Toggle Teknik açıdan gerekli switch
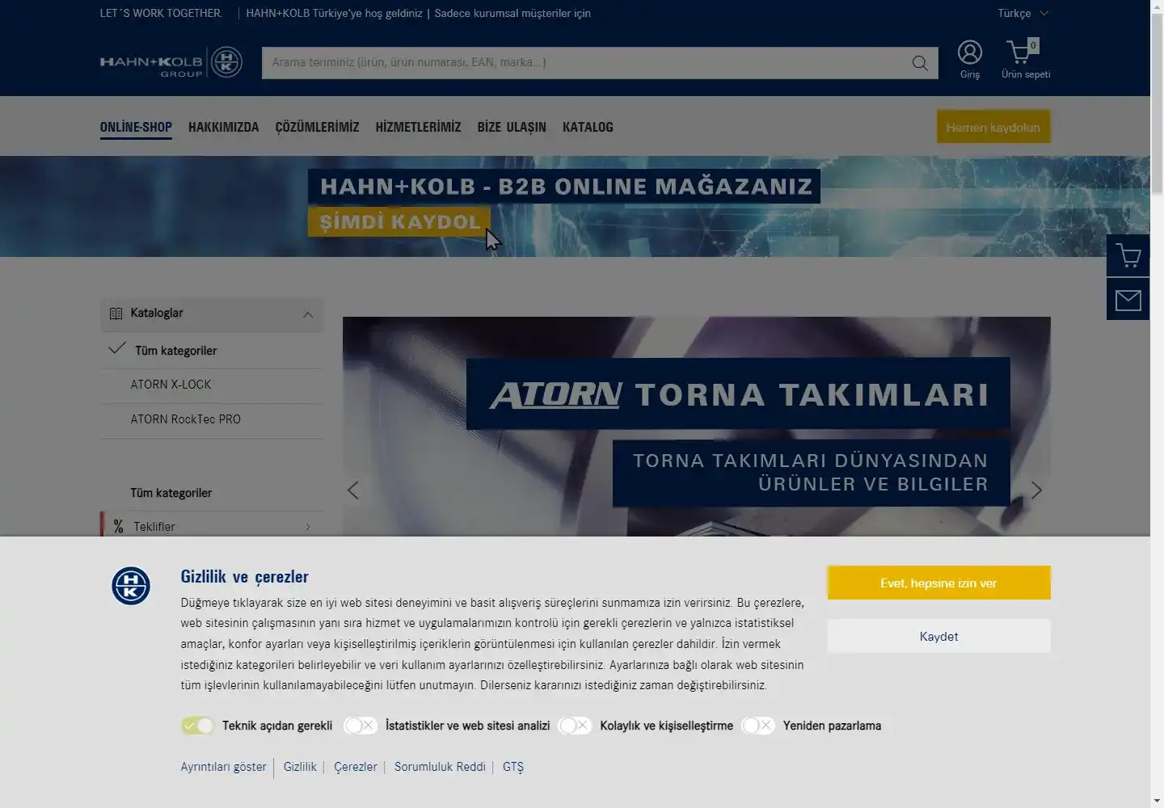 [x=197, y=726]
